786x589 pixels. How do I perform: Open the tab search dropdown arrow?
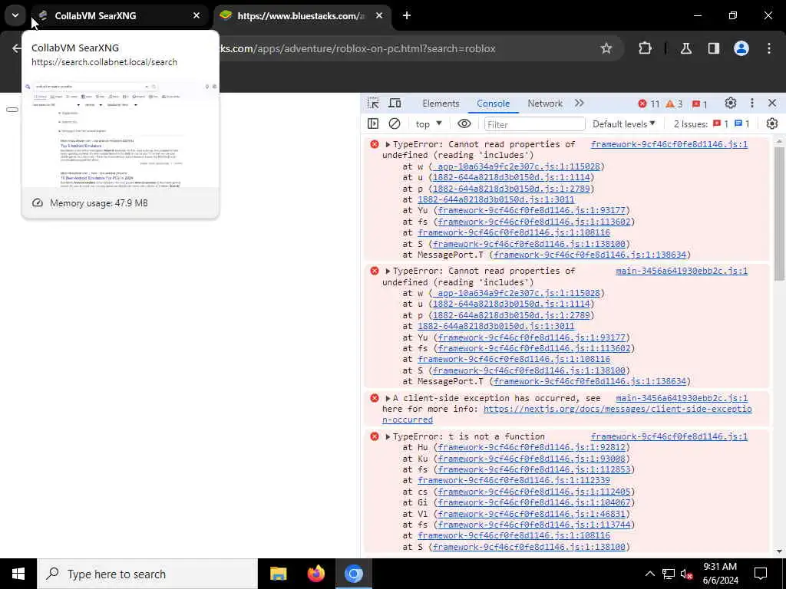coord(15,15)
